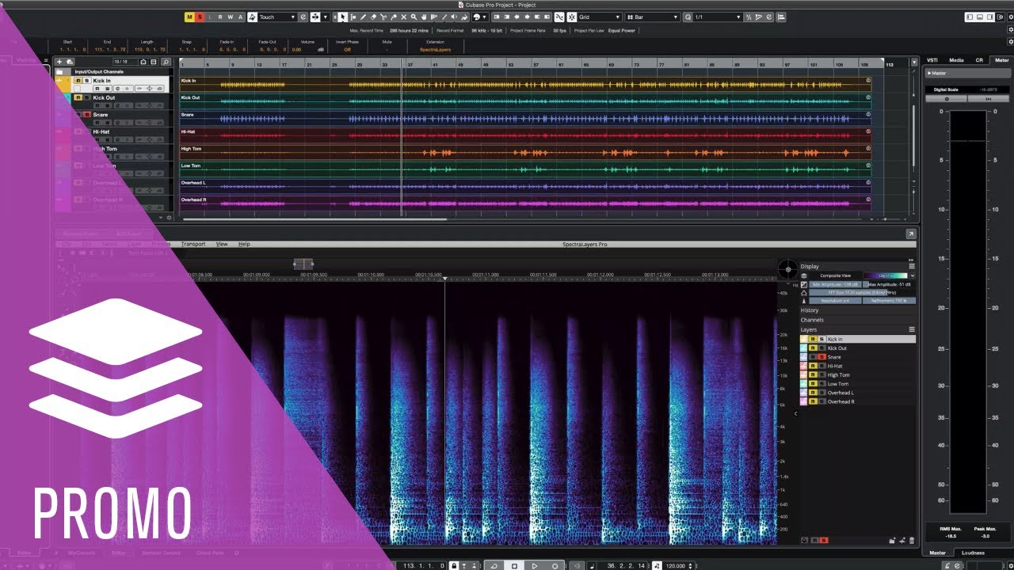Open the Transport menu in SpectraLayers

193,244
